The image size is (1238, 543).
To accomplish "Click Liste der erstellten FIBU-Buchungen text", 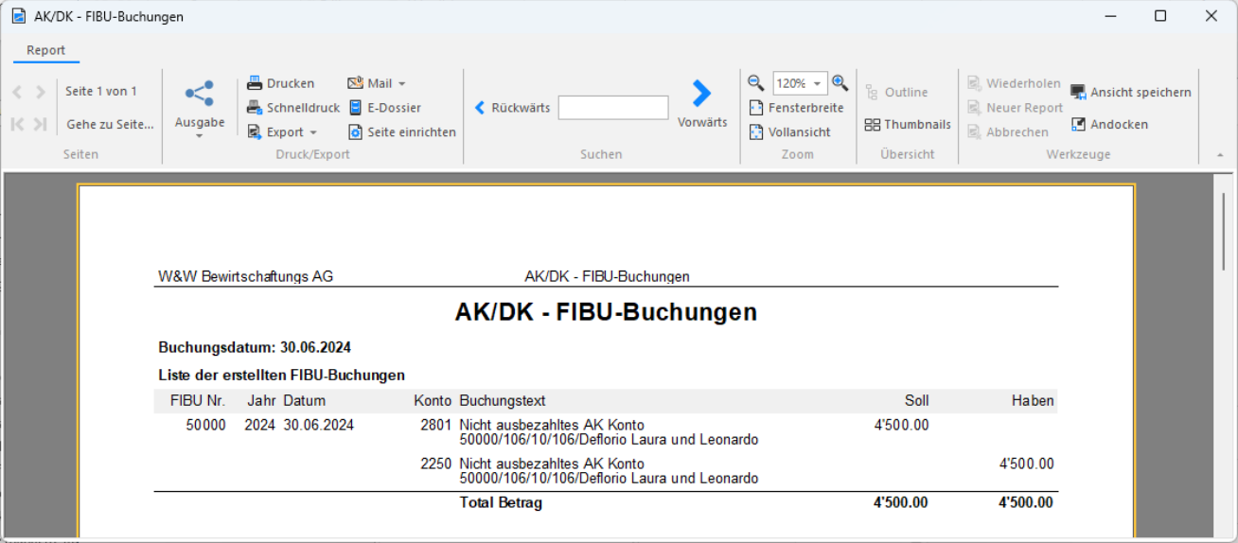I will coord(281,376).
